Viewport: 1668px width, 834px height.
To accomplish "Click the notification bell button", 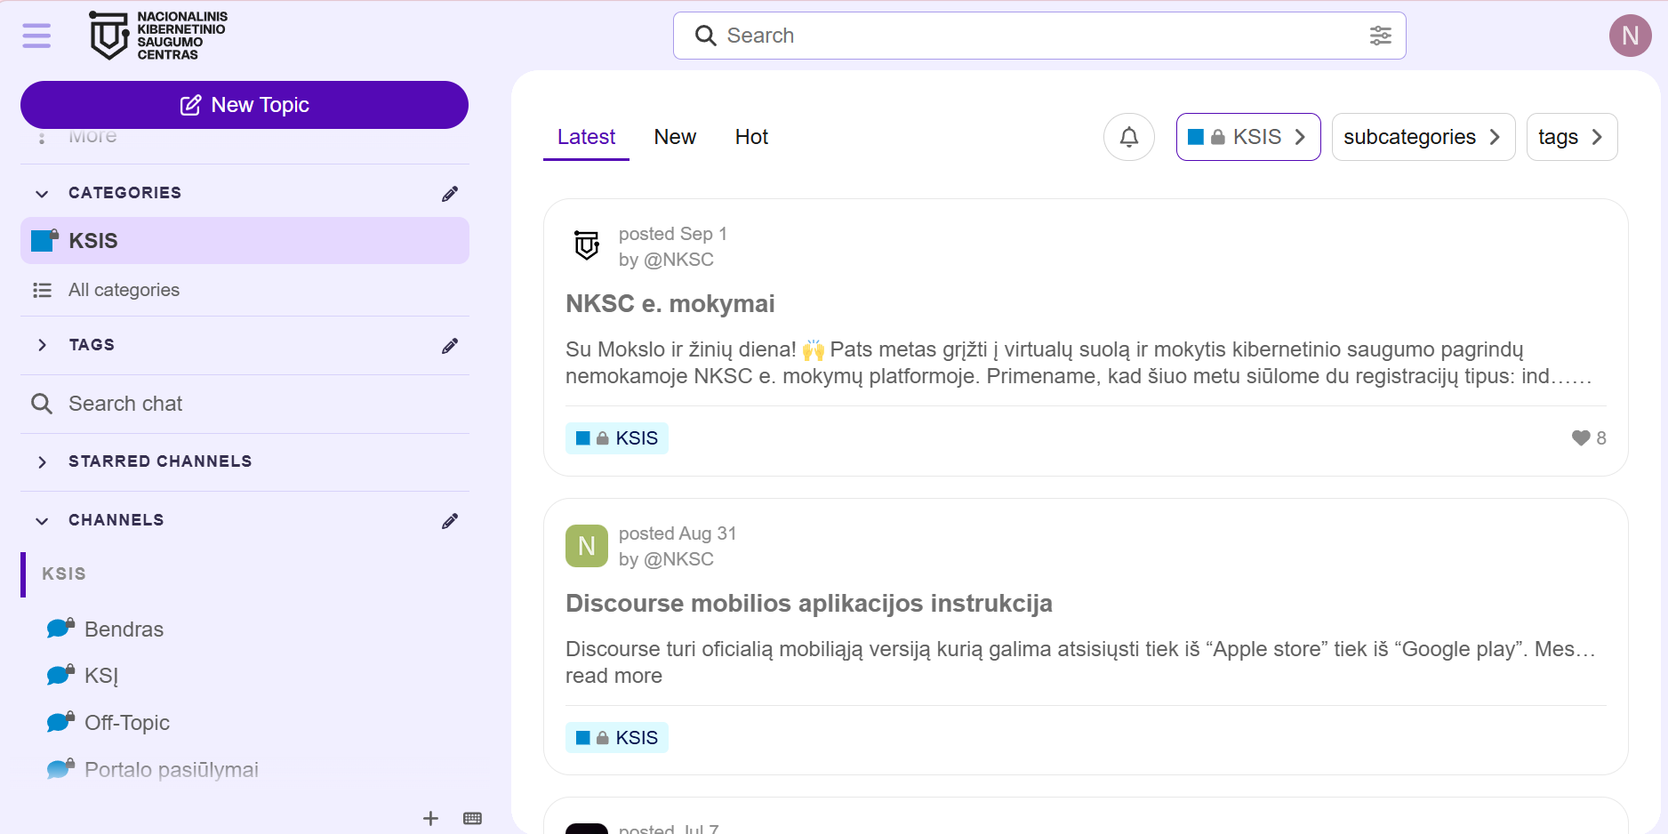I will click(x=1128, y=137).
